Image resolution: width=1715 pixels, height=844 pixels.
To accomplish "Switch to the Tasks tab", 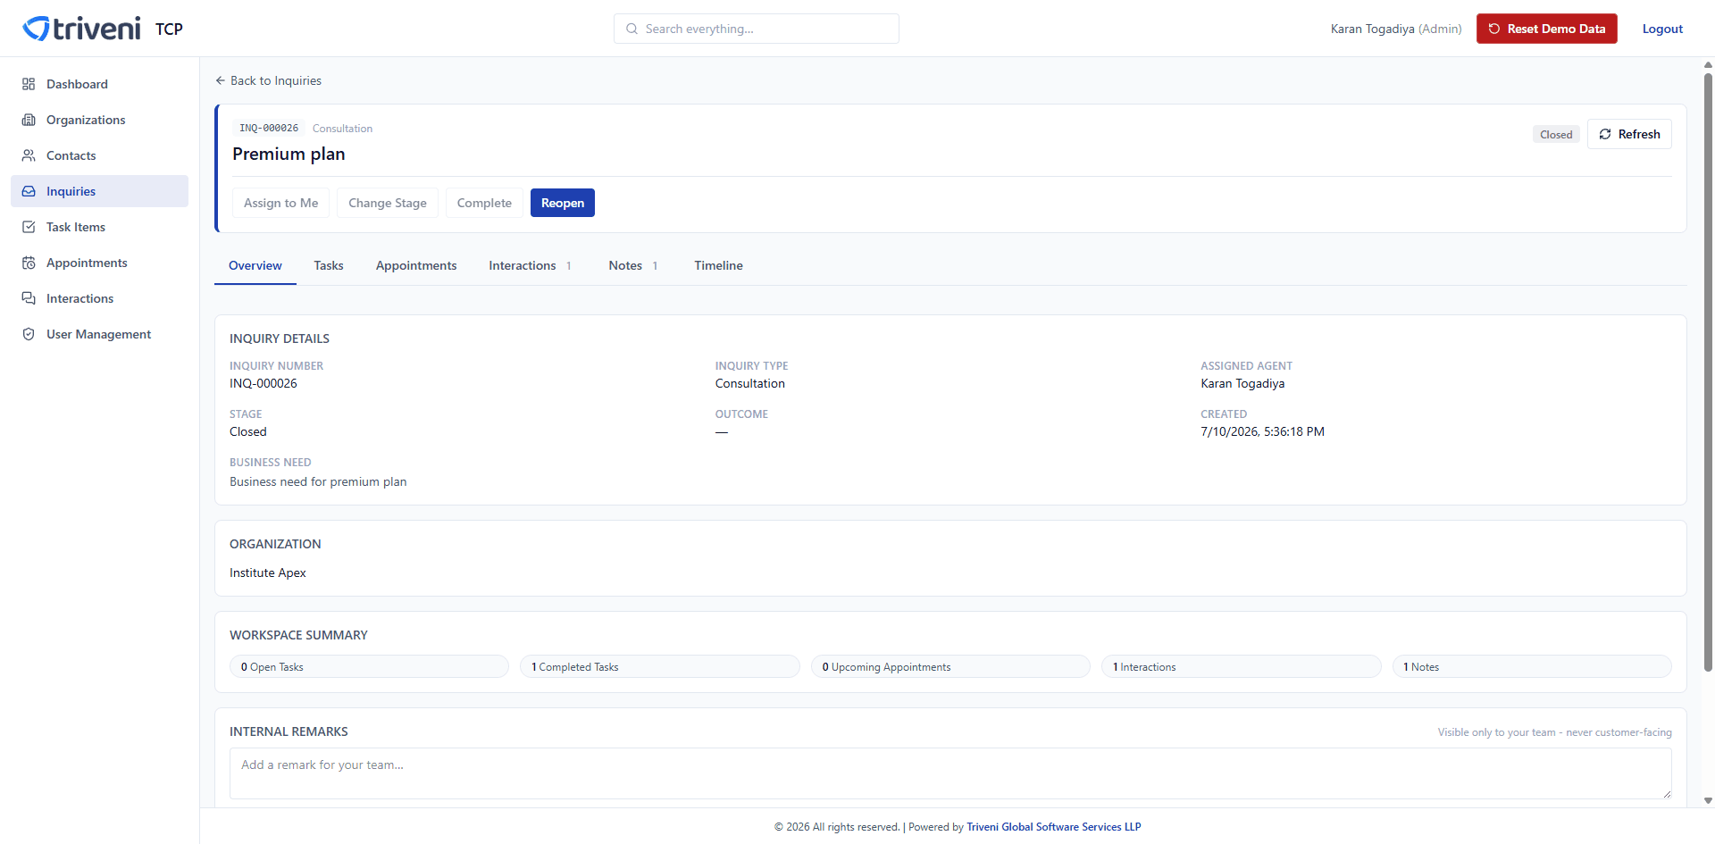I will tap(329, 265).
